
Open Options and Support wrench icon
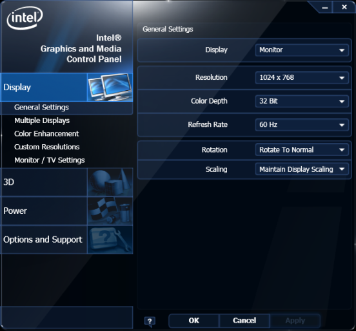[110, 240]
